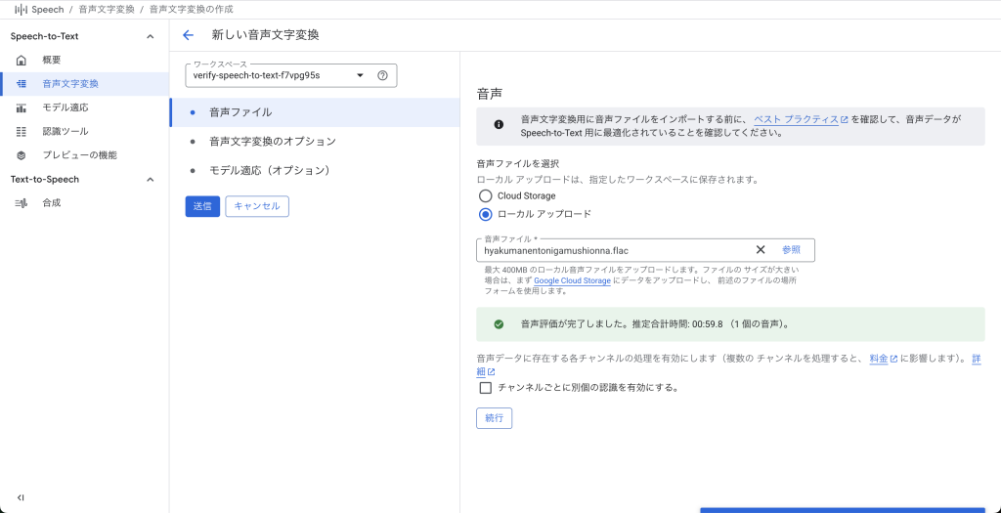Clear the audio file with the X icon
Viewport: 1001px width, 513px height.
pyautogui.click(x=761, y=250)
